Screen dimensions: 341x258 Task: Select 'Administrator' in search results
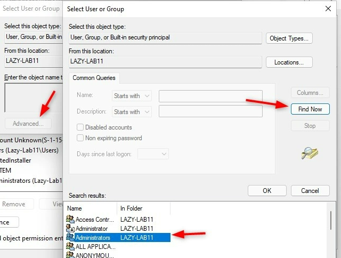point(92,229)
